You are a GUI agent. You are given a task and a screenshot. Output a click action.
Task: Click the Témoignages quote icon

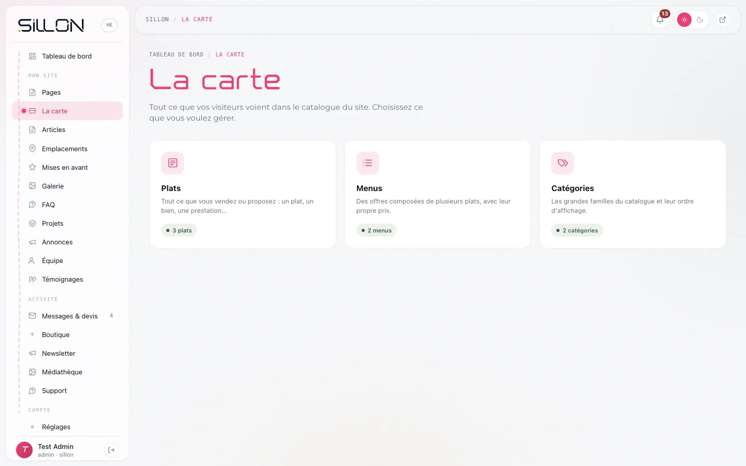tap(32, 279)
